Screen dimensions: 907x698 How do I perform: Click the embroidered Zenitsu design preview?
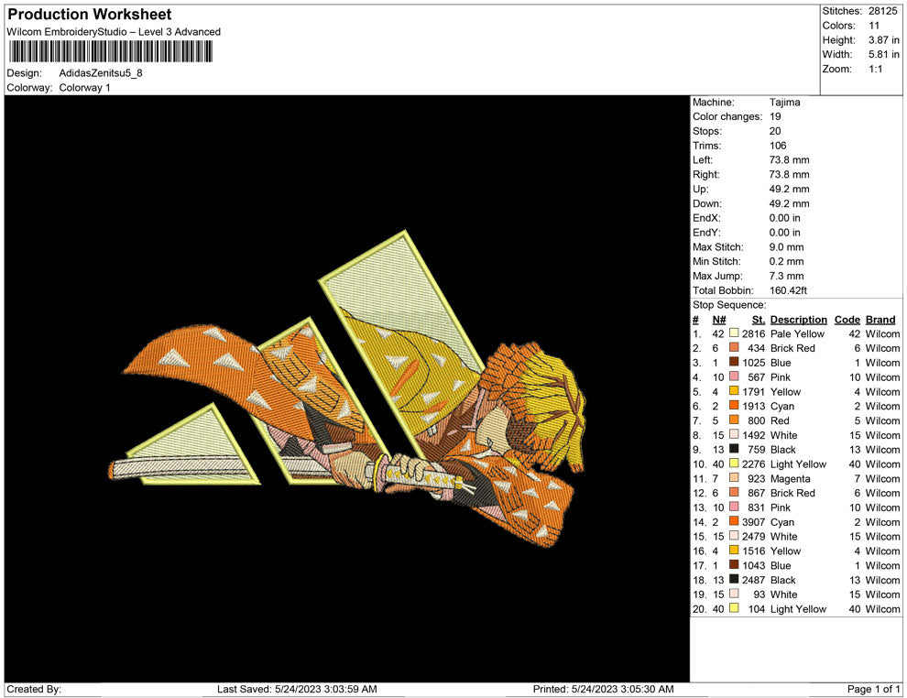tap(347, 388)
